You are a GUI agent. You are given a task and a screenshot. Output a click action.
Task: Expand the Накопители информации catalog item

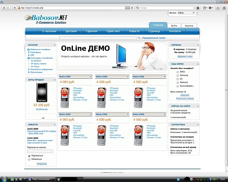pyautogui.click(x=29, y=69)
